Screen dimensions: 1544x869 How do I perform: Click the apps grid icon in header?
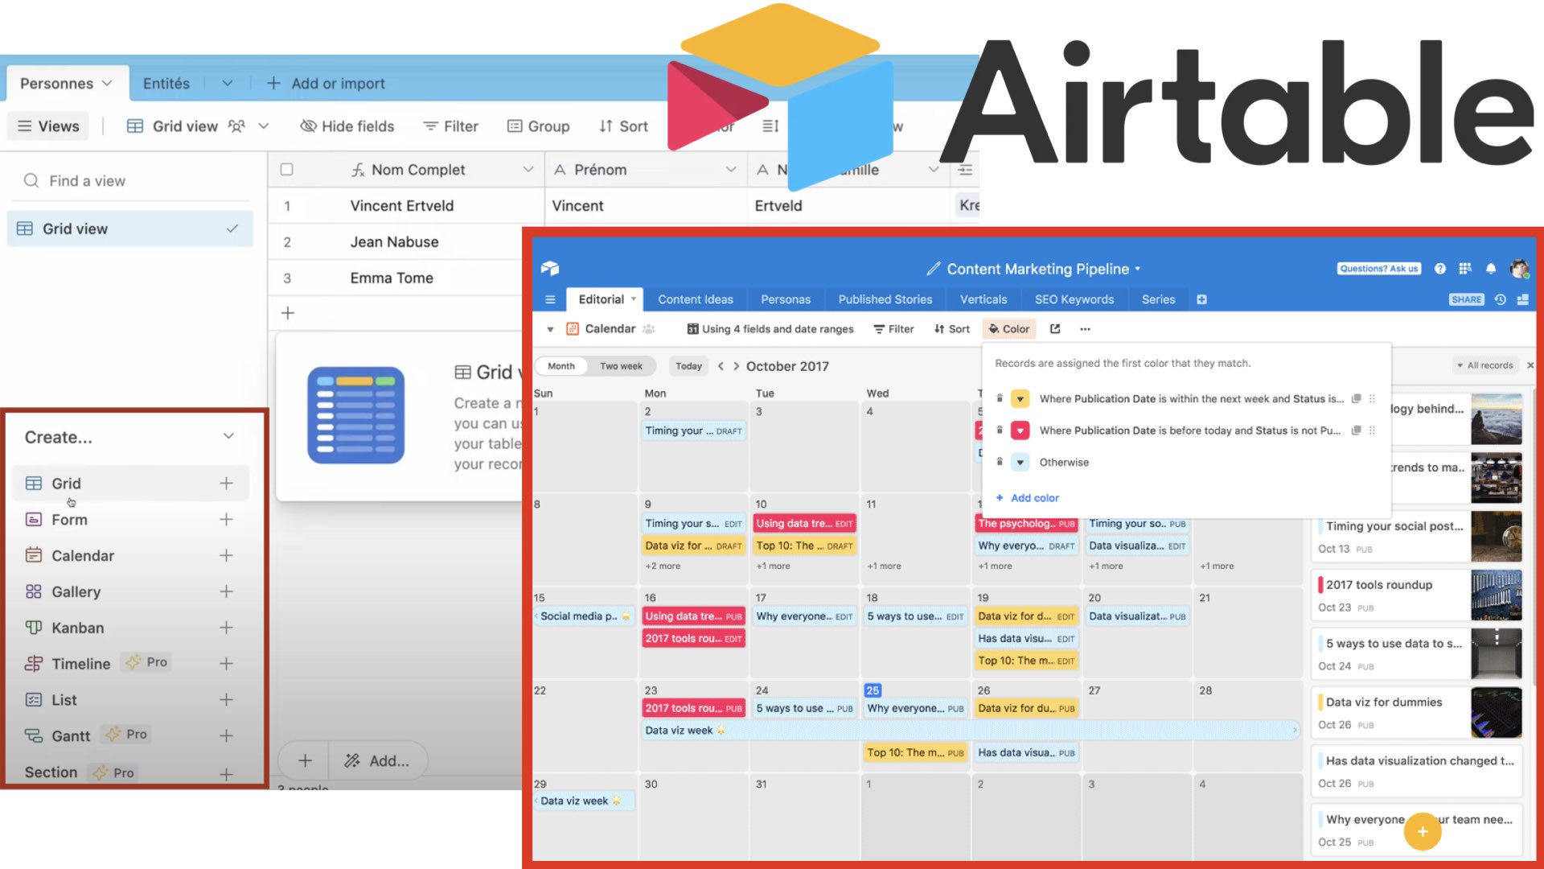click(1465, 269)
